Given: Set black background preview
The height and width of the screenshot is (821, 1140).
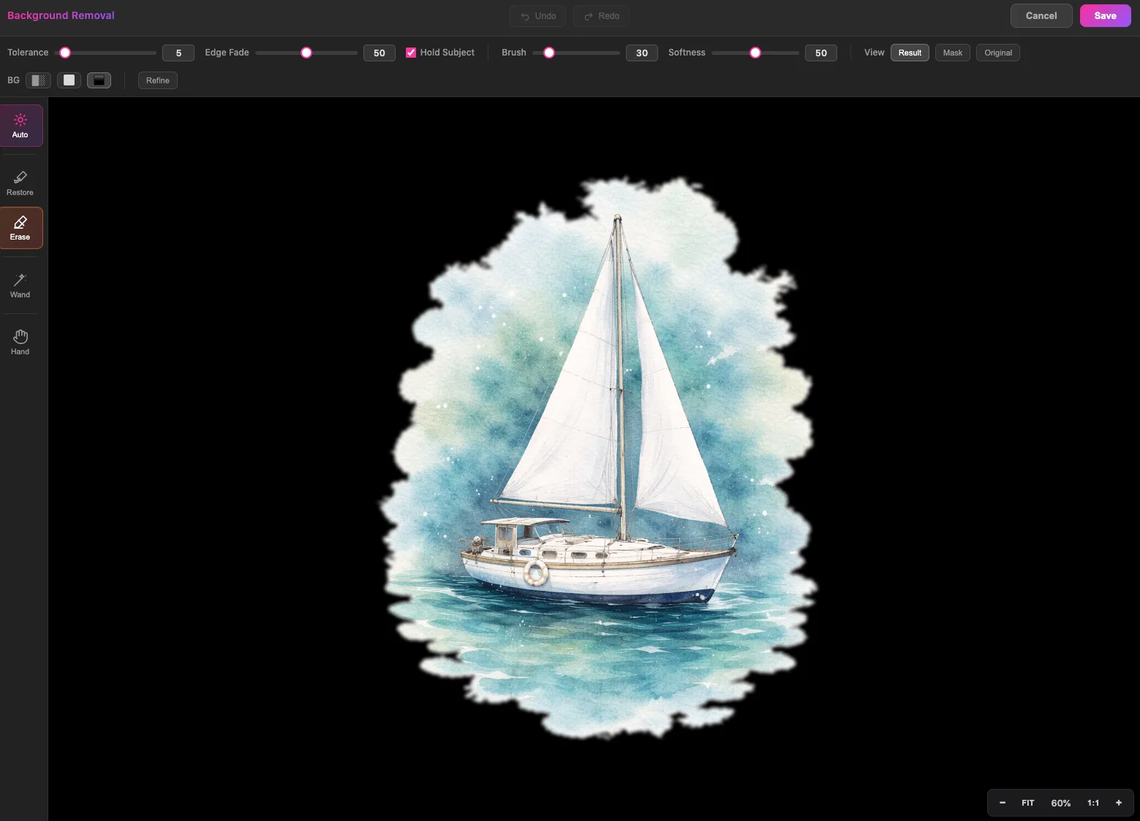Looking at the screenshot, I should point(99,80).
